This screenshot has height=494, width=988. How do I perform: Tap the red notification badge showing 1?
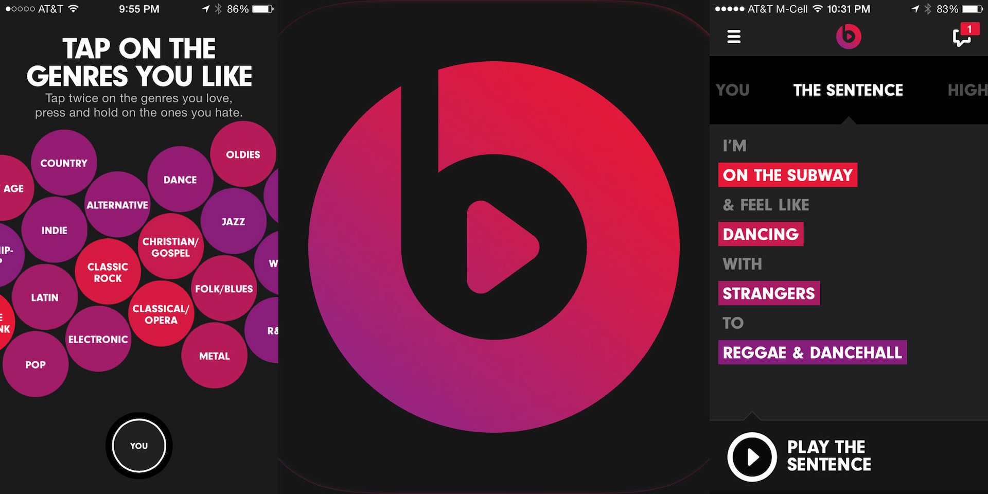pos(969,29)
